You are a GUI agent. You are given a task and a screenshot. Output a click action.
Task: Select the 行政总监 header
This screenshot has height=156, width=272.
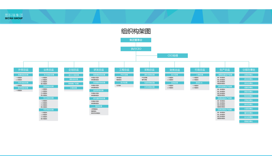tap(200, 70)
